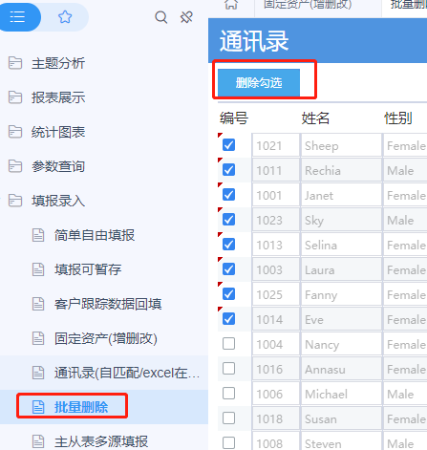Image resolution: width=427 pixels, height=450 pixels.
Task: Open 填报可暂存 report
Action: [x=88, y=269]
